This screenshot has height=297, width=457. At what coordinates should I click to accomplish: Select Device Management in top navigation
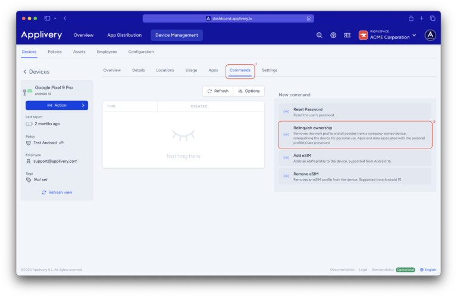click(x=177, y=35)
